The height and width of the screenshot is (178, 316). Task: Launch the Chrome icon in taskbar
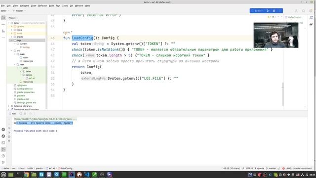pyautogui.click(x=26, y=175)
